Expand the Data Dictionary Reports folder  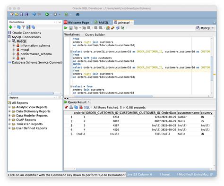click(9, 111)
